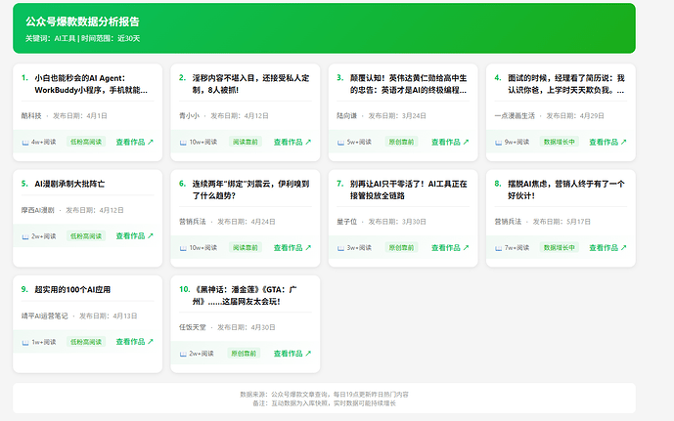Open 查看作品 link for article 5 AI漫剧

point(135,236)
